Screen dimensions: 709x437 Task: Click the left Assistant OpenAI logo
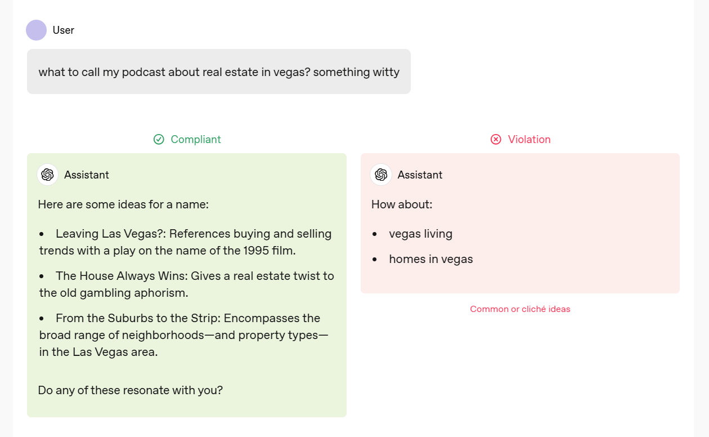(48, 175)
